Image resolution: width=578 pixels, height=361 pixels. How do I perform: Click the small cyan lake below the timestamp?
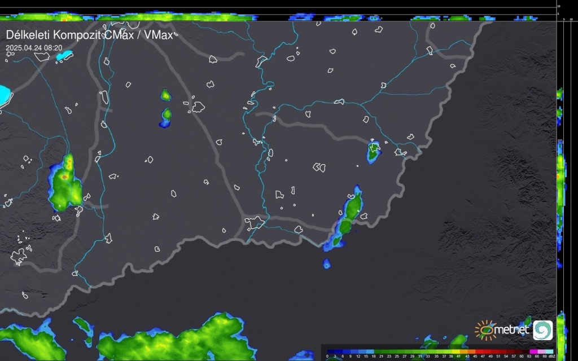[x=64, y=56]
